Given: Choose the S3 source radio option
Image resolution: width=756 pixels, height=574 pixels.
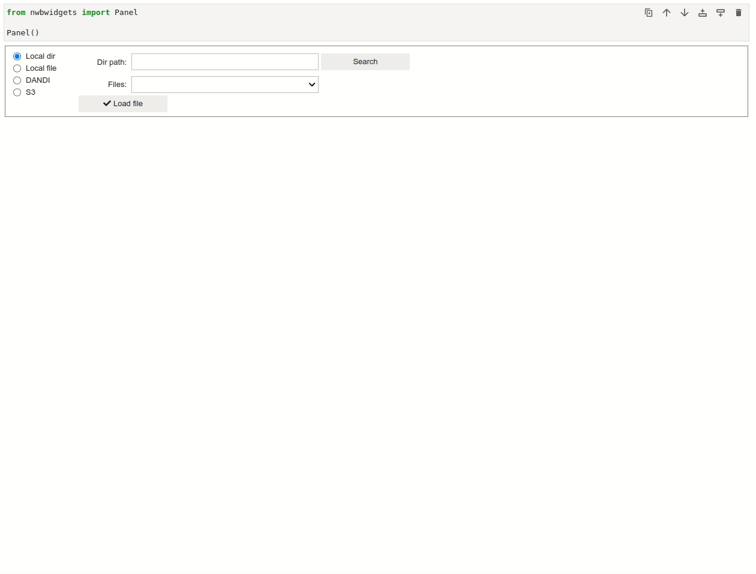Looking at the screenshot, I should click(17, 92).
